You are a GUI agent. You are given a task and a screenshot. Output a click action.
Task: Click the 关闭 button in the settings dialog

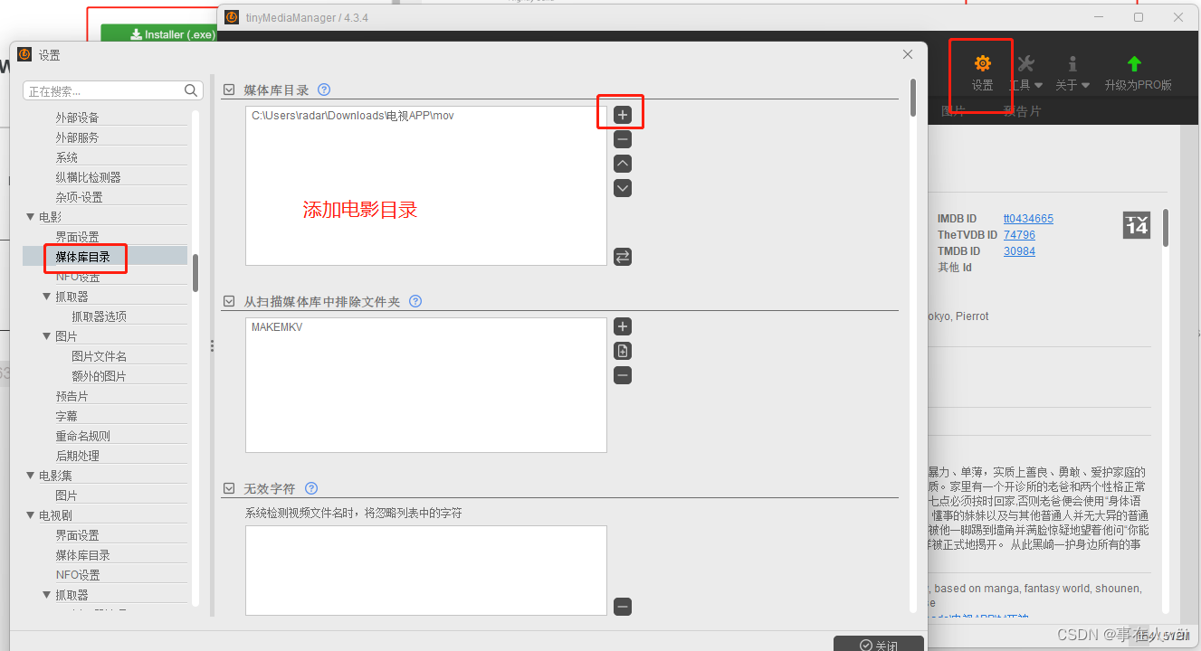click(878, 645)
